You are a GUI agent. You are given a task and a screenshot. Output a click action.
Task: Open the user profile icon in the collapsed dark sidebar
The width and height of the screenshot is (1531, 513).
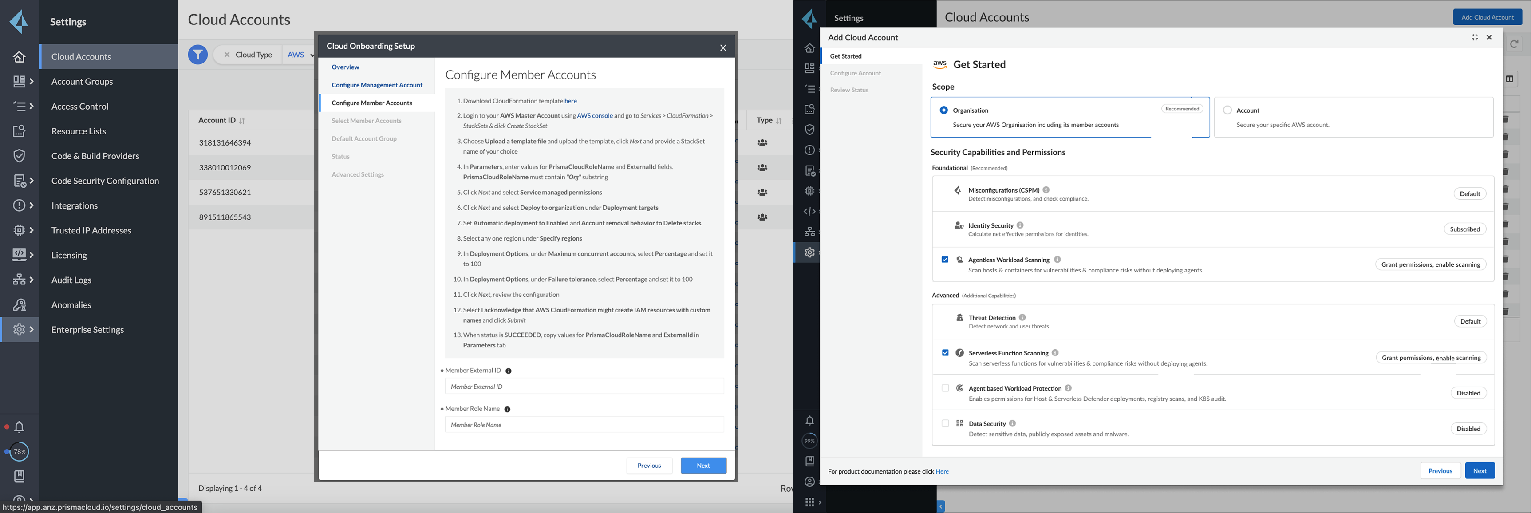(x=809, y=481)
